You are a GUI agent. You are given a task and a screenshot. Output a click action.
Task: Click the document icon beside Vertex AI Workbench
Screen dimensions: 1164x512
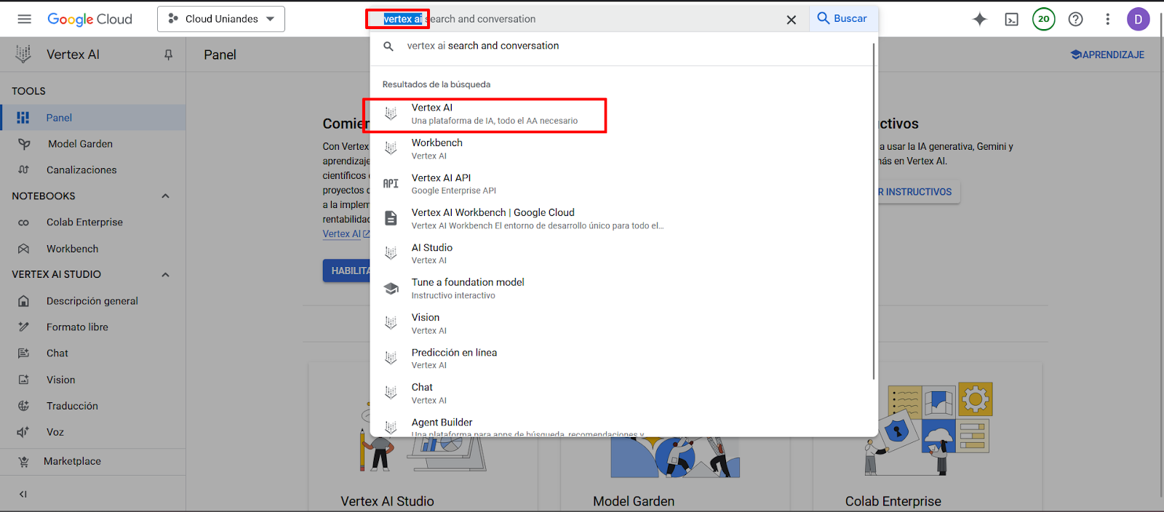coord(391,218)
